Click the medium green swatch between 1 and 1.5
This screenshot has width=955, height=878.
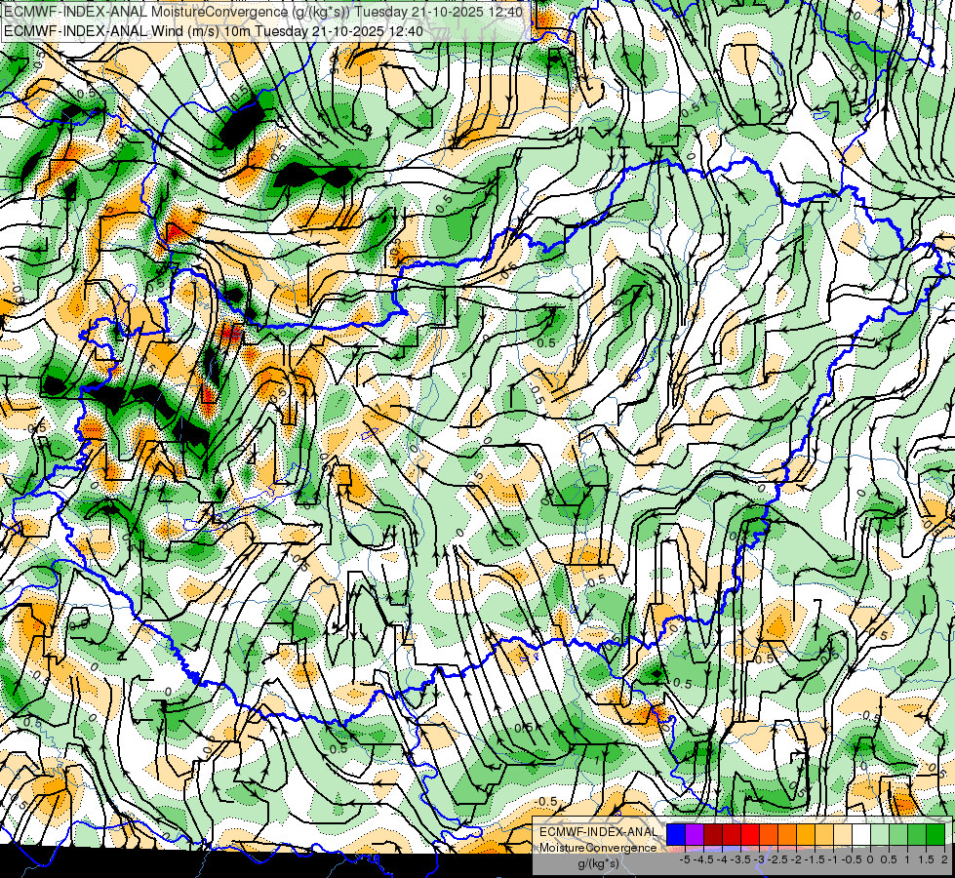[917, 834]
